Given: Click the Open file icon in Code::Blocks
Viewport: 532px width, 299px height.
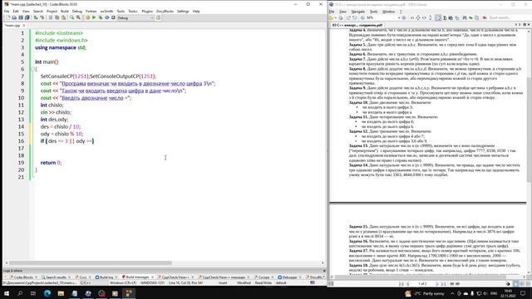Looking at the screenshot, I should (15, 17).
